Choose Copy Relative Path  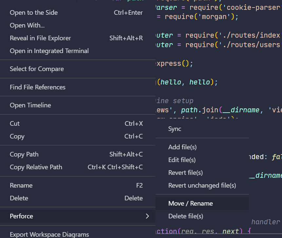tap(78, 167)
